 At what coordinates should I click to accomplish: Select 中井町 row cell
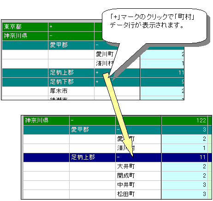click(138, 185)
